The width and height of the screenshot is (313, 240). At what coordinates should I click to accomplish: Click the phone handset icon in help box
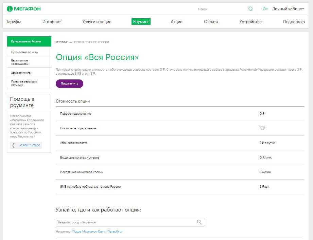(14, 145)
